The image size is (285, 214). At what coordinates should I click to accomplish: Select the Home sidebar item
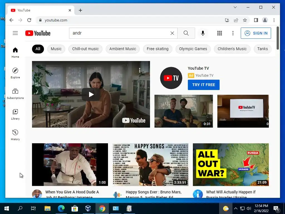15,53
